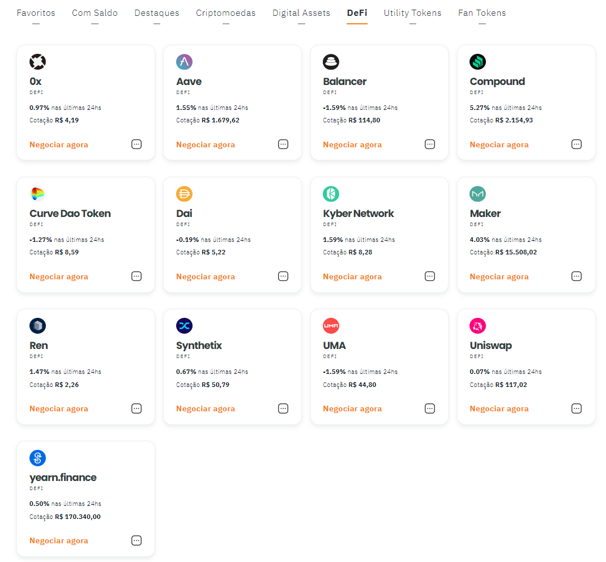Open more options on the 0x card
606x562 pixels.
pyautogui.click(x=136, y=144)
